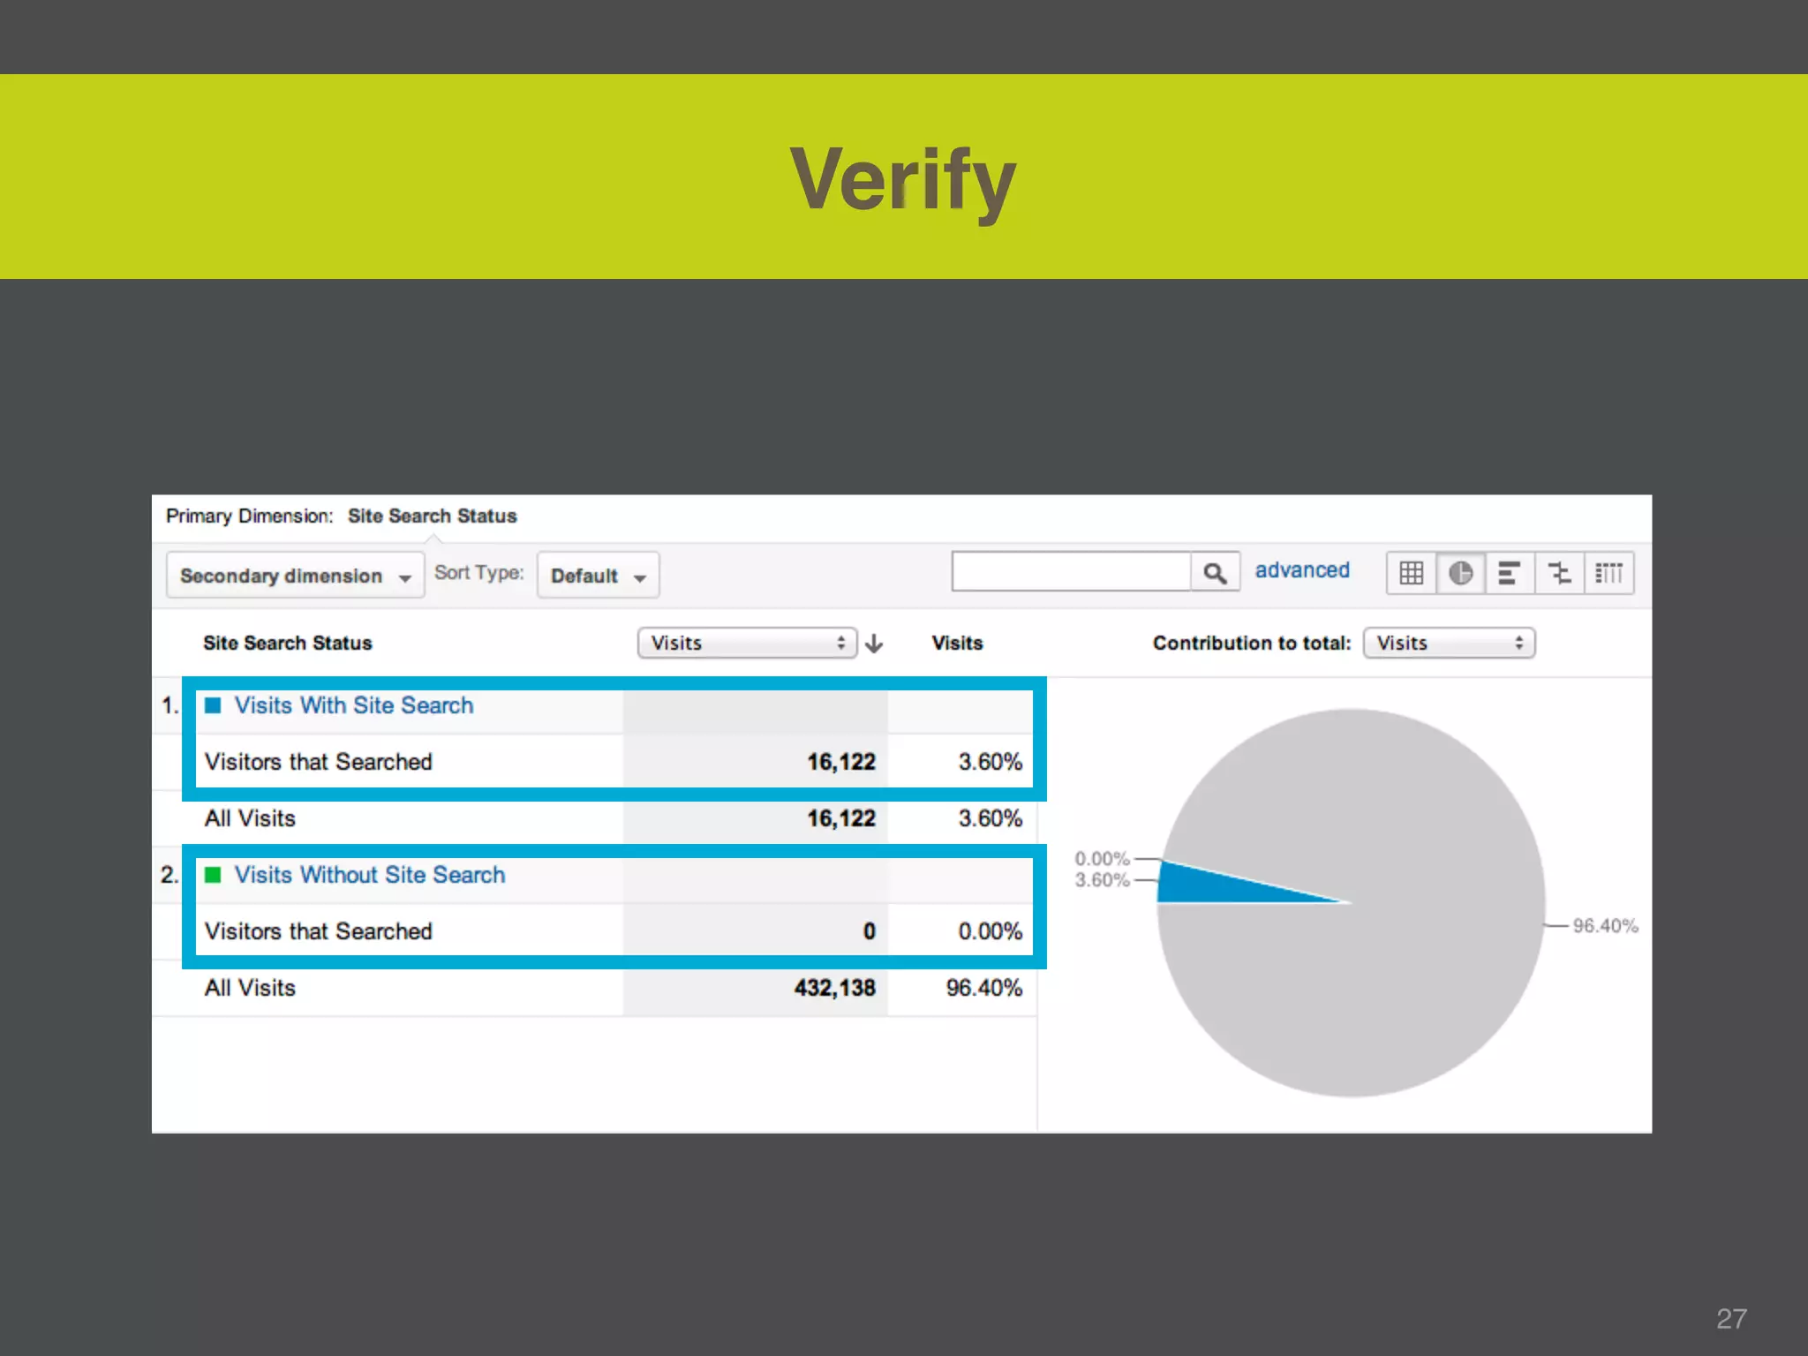Click the green swatch beside Visits Without Site Search

[x=213, y=875]
